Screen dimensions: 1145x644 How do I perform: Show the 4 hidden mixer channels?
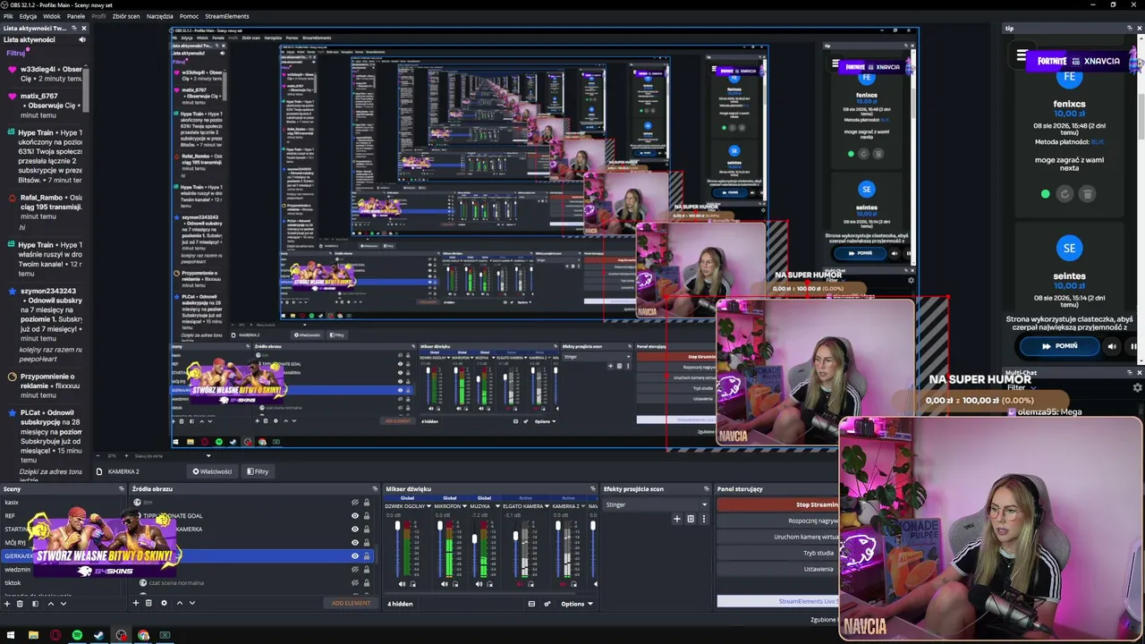[x=400, y=604]
